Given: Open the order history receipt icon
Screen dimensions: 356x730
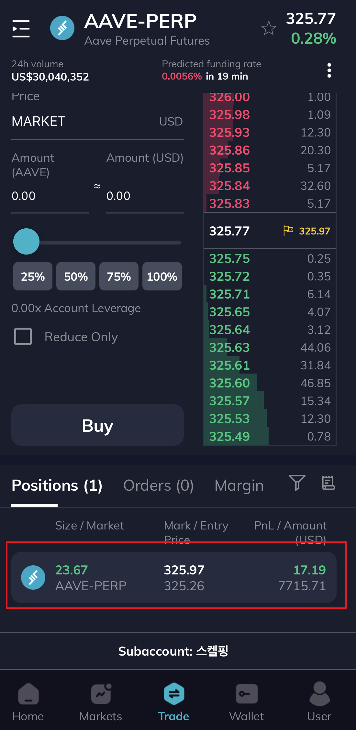Looking at the screenshot, I should [328, 483].
